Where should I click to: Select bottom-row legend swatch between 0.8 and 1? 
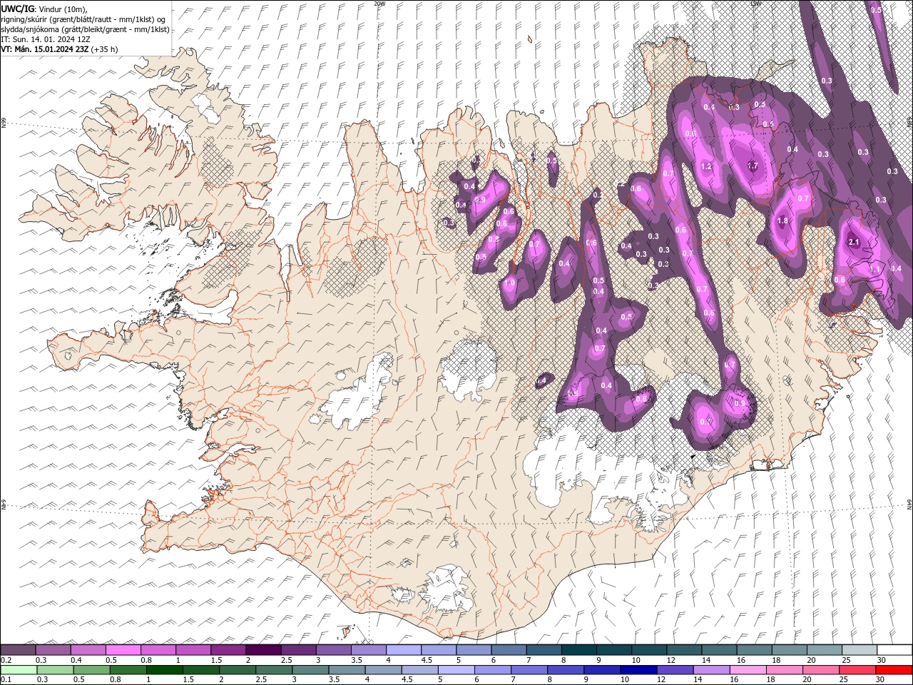click(x=128, y=670)
